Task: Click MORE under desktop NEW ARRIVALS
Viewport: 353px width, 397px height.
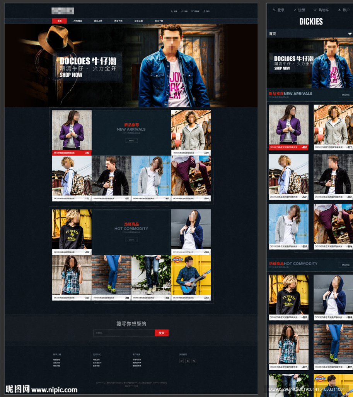Action: pos(131,140)
